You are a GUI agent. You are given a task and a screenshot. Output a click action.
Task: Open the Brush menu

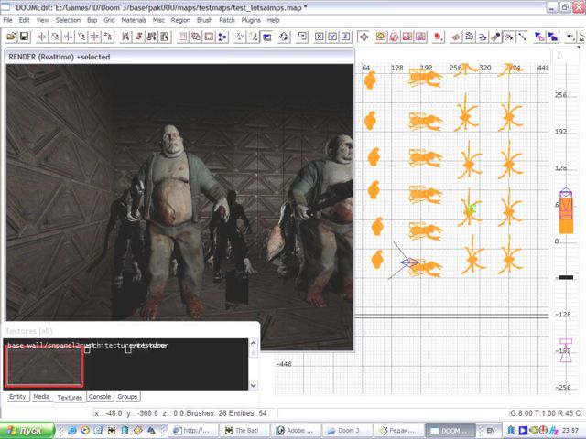pos(204,20)
